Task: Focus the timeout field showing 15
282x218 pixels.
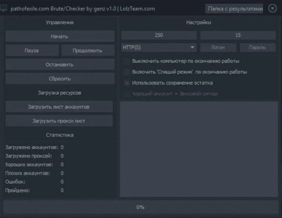Action: pos(238,35)
